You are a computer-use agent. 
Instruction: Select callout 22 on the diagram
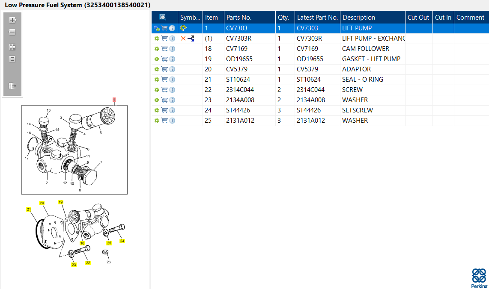[x=88, y=263]
